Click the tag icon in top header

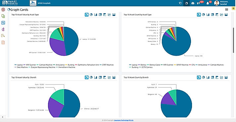click(x=180, y=3)
